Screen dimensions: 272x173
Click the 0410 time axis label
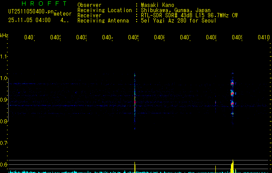tap(263, 38)
